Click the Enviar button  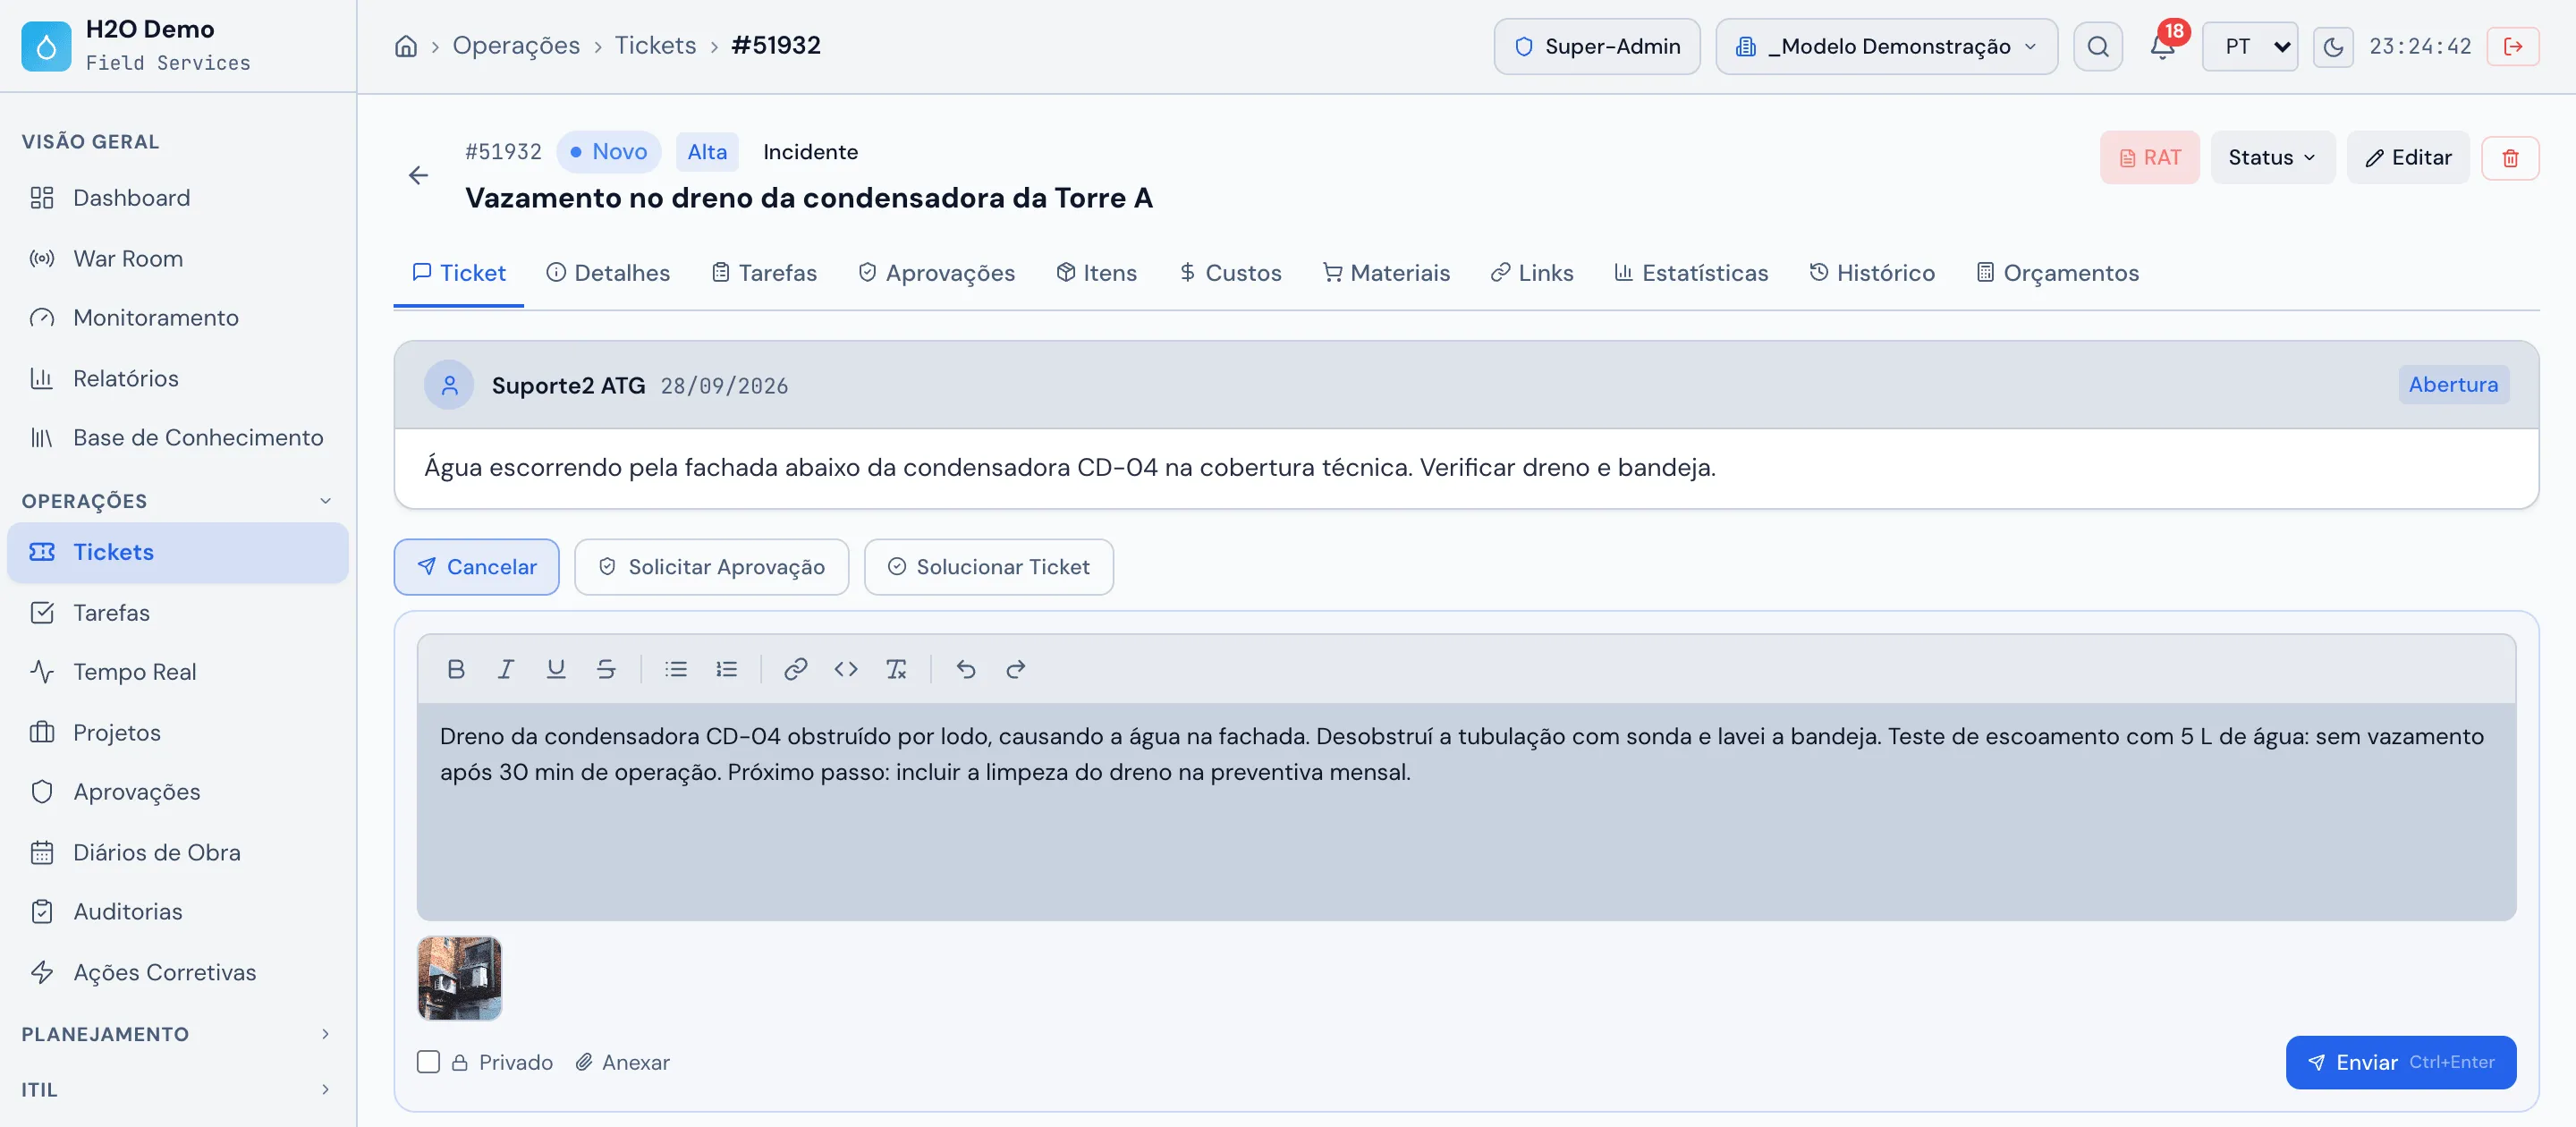2400,1062
